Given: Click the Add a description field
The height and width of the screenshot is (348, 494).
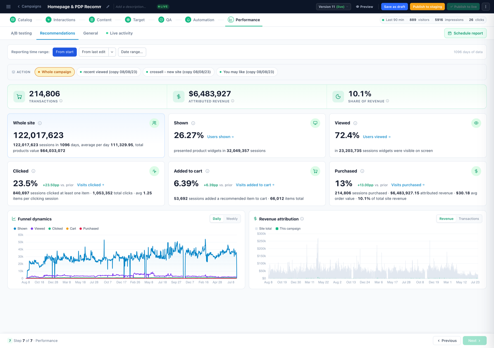Looking at the screenshot, I should point(131,7).
